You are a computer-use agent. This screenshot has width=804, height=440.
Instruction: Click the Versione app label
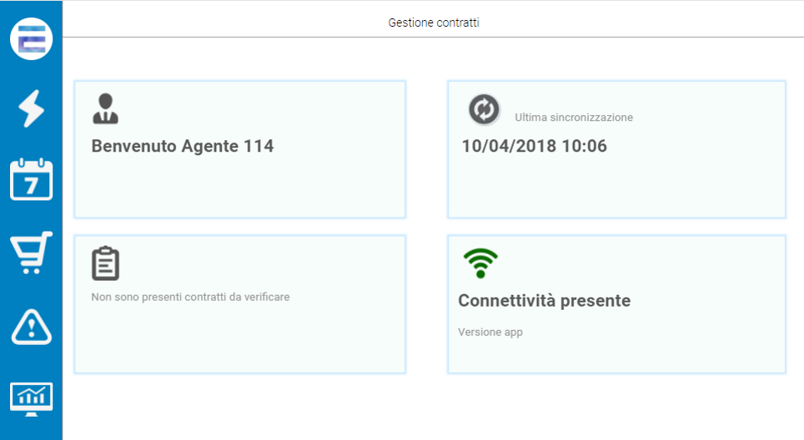[490, 332]
